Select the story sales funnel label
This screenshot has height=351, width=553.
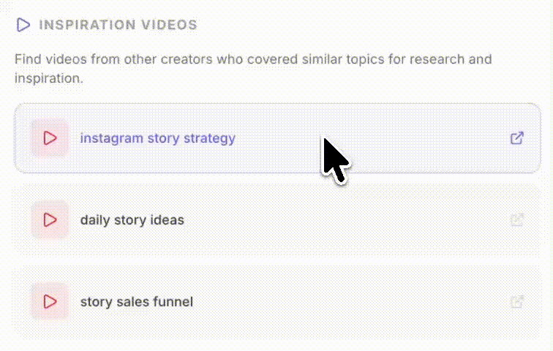pyautogui.click(x=137, y=302)
